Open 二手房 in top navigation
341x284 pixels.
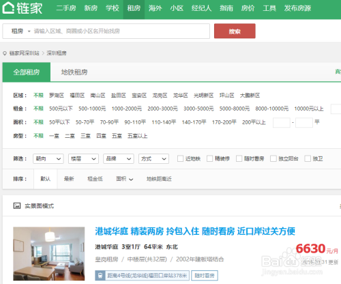66,8
